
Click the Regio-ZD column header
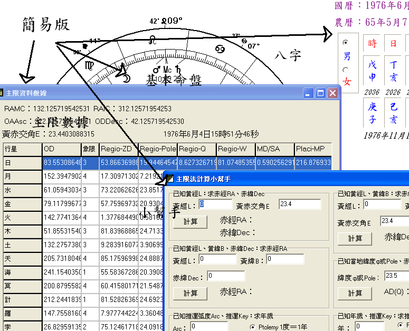tap(118, 149)
